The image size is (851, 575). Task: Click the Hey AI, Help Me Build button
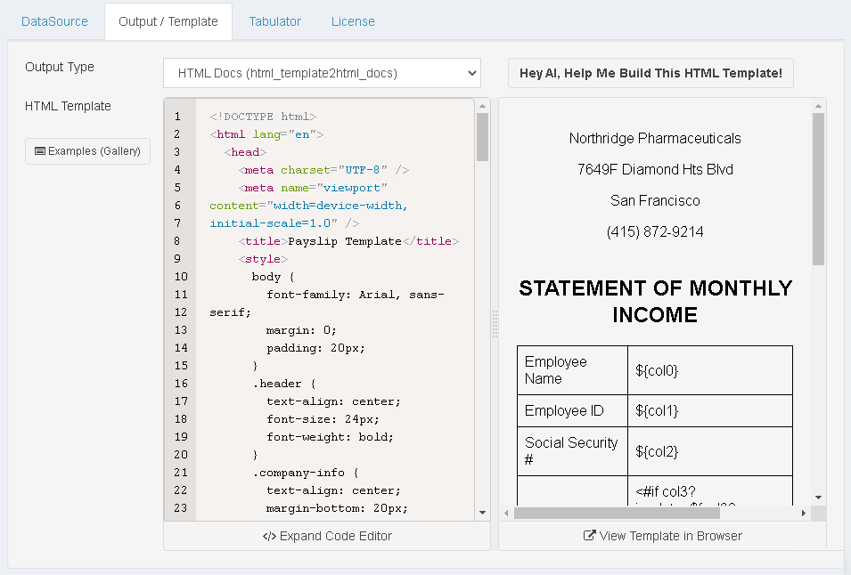click(651, 73)
